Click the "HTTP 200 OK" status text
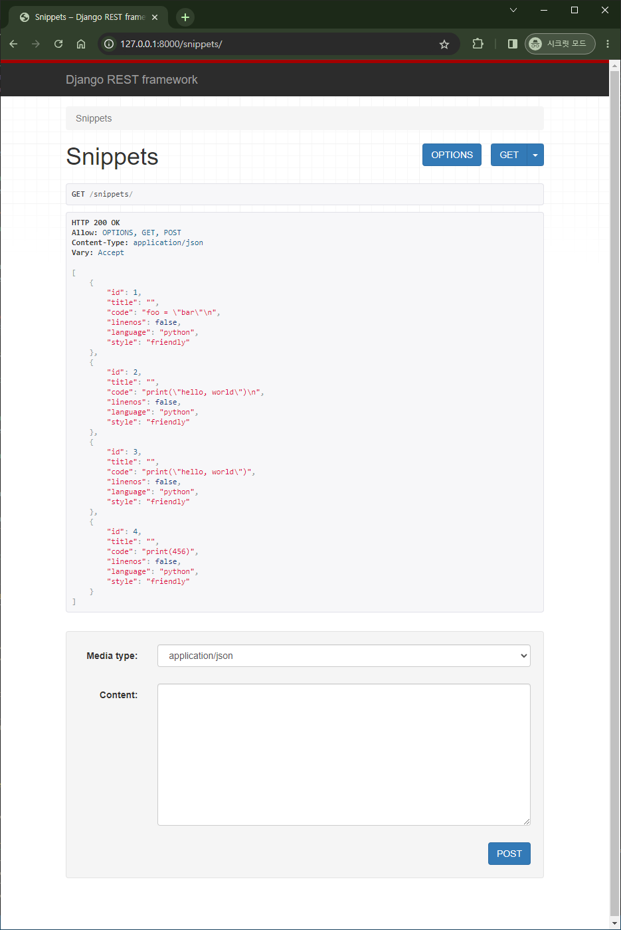 click(96, 223)
